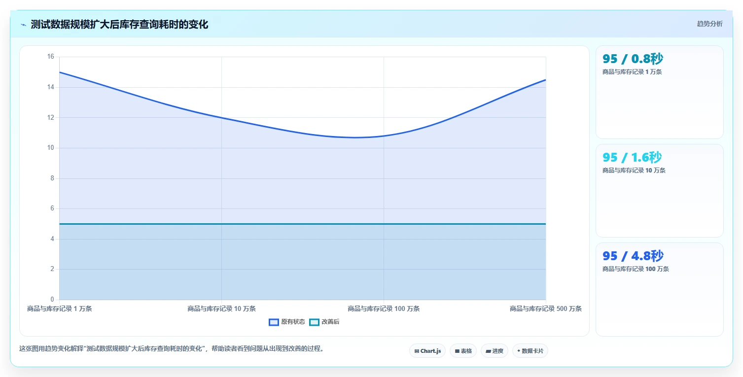Open the 95 / 1.6秒 data card

[x=659, y=191]
